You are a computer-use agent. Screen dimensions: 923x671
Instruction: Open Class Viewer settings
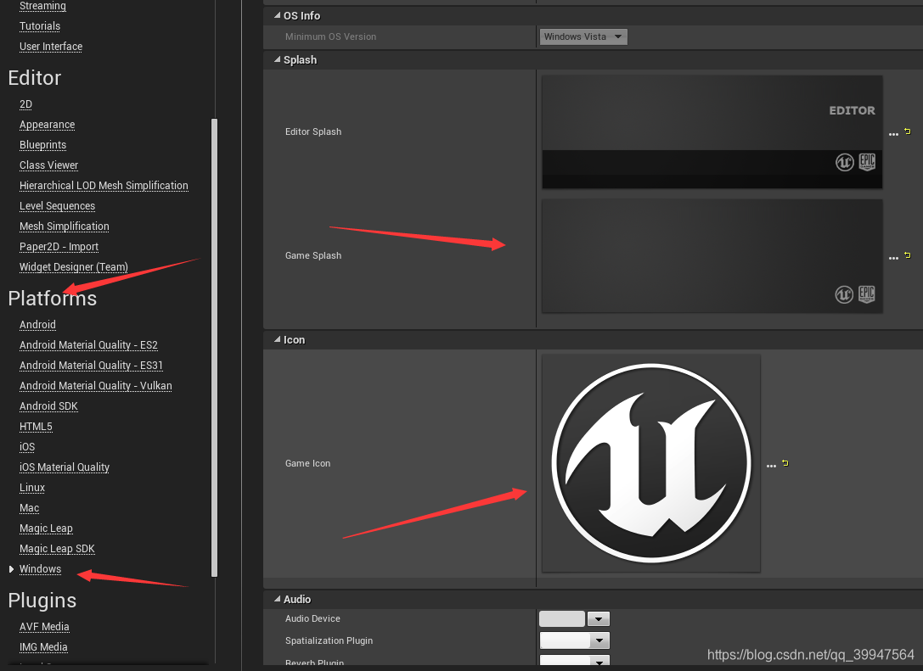coord(48,165)
